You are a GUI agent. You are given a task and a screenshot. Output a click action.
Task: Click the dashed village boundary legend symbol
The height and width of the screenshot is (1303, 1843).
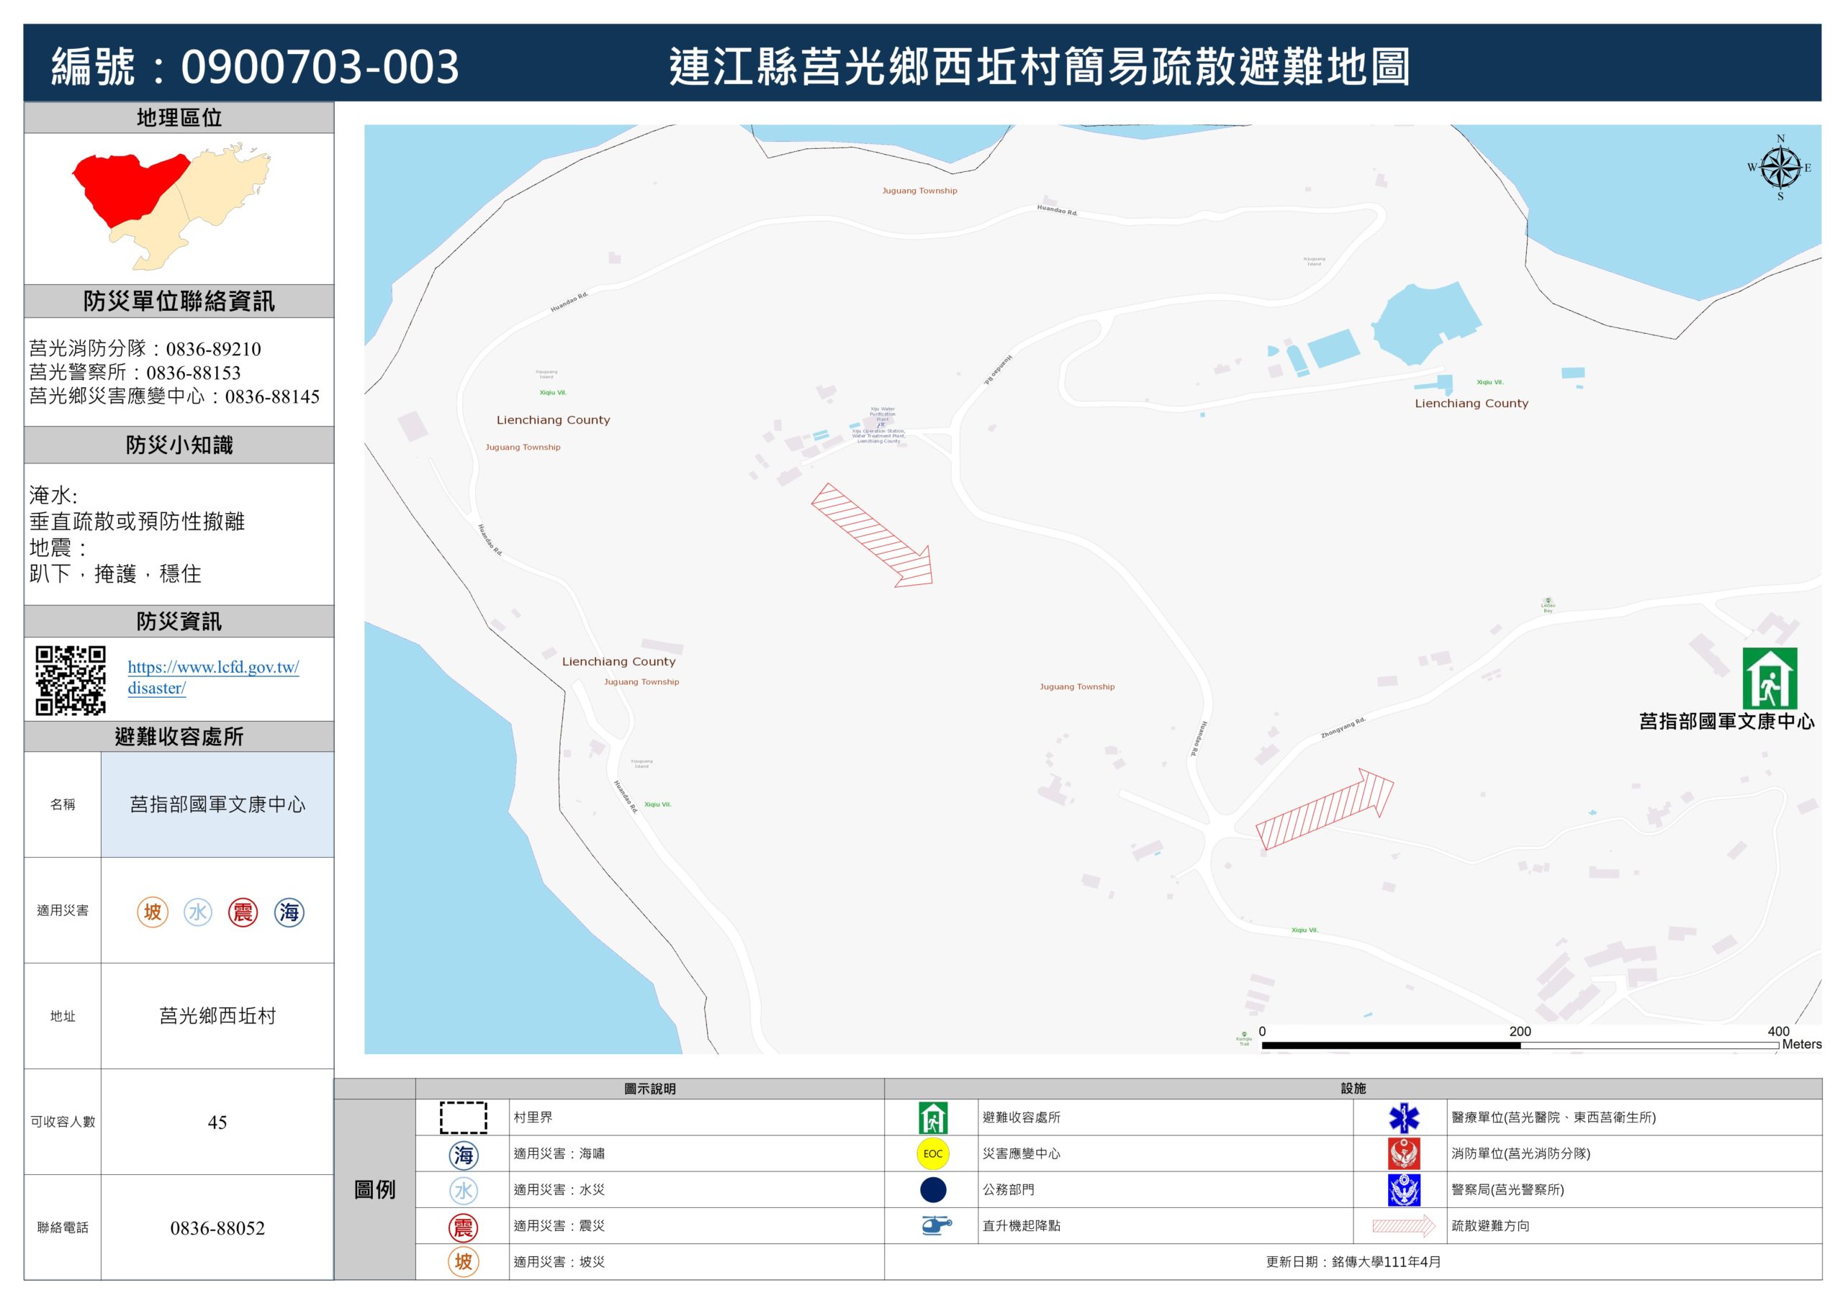463,1117
